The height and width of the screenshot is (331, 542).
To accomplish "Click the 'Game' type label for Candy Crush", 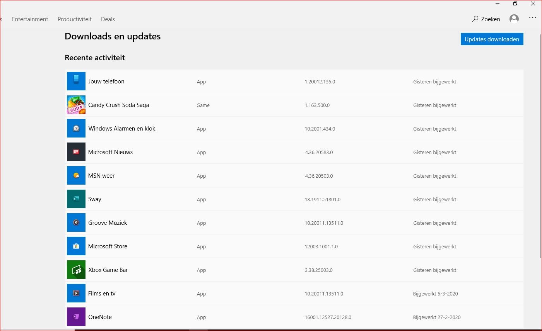I will pyautogui.click(x=203, y=105).
